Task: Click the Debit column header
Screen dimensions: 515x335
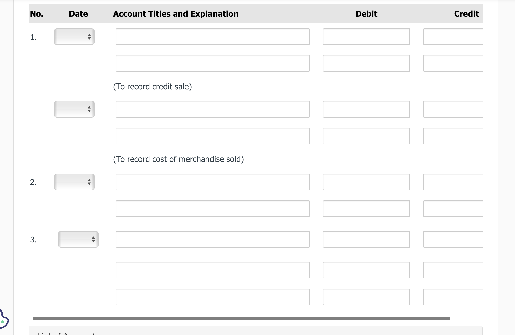Action: [x=366, y=14]
